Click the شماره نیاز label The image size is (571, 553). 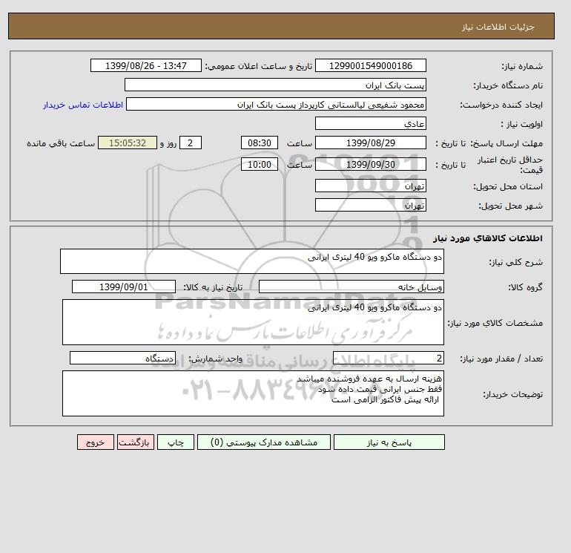tap(522, 66)
